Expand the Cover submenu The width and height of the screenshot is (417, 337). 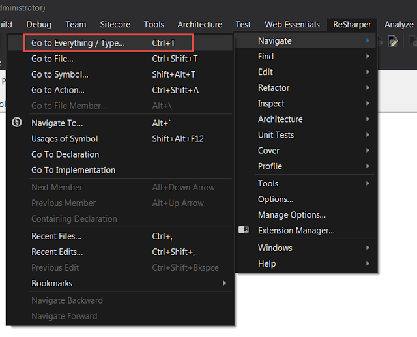tap(306, 151)
